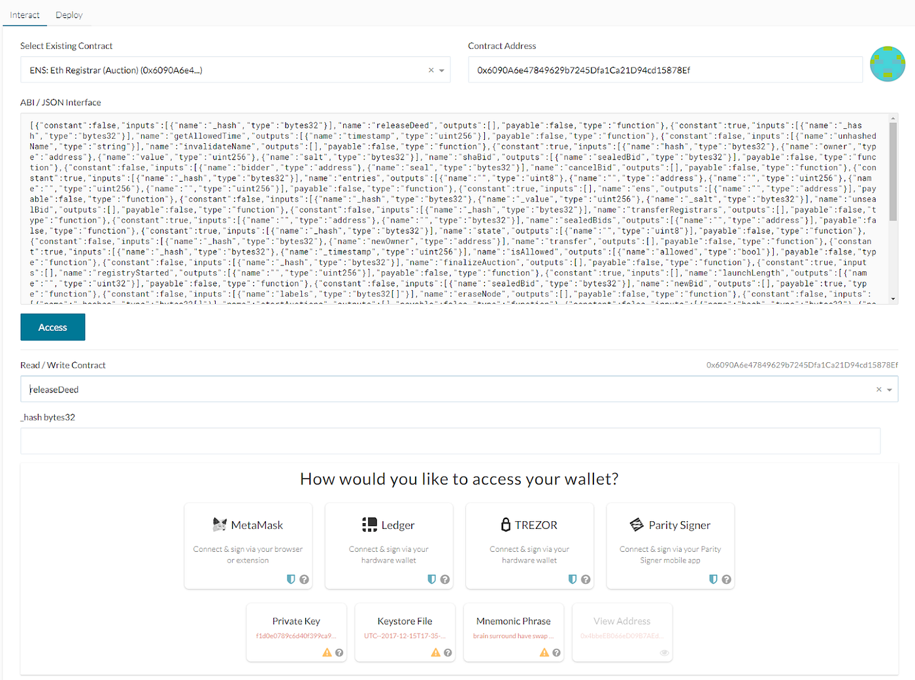The height and width of the screenshot is (680, 915).
Task: Click the Mnemonic Phrase warning triangle icon
Action: (544, 653)
